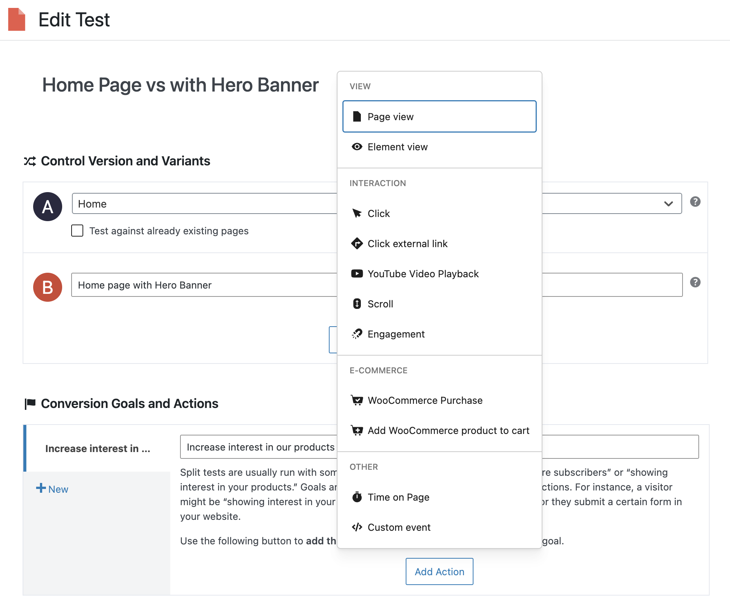Select the Time on Page stopwatch icon
730x608 pixels.
[357, 497]
